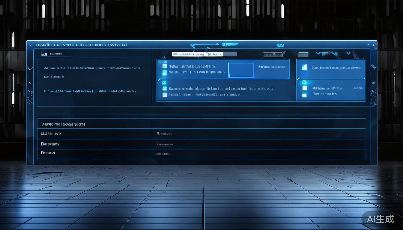Click the document icon in the top-right panel

(x=305, y=67)
